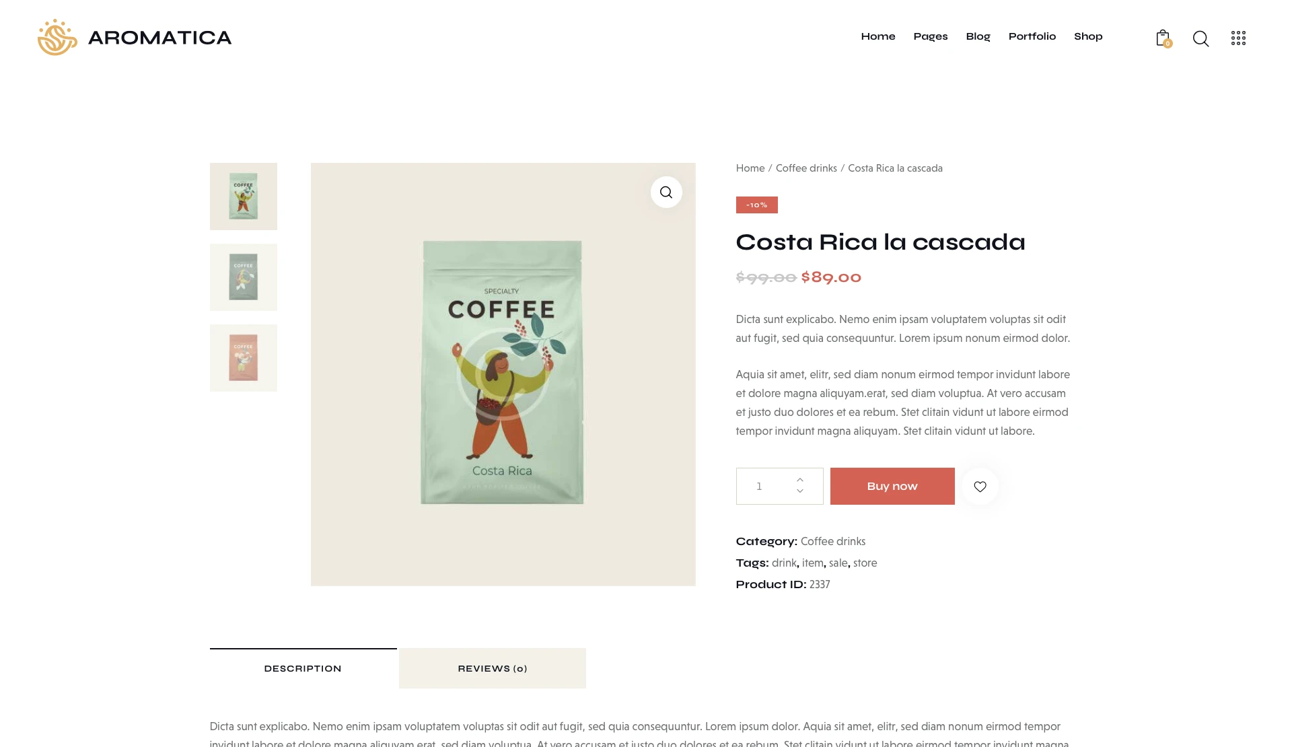Select the Description tab

click(303, 668)
